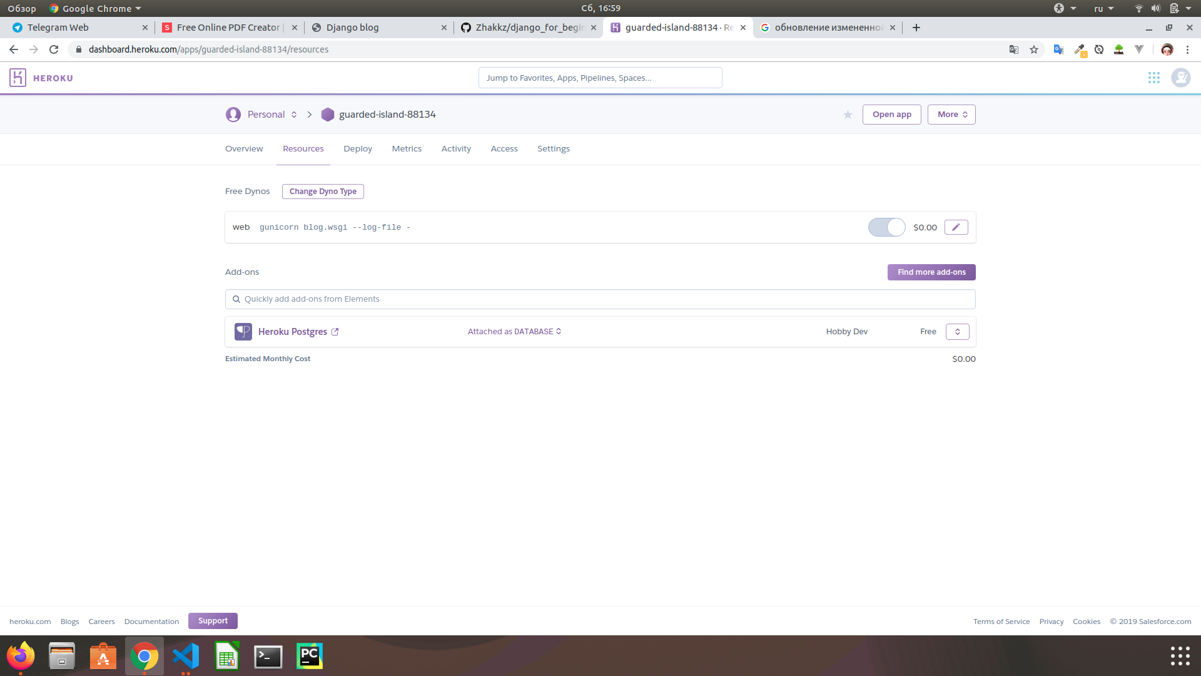Switch to the Deploy tab

(358, 149)
